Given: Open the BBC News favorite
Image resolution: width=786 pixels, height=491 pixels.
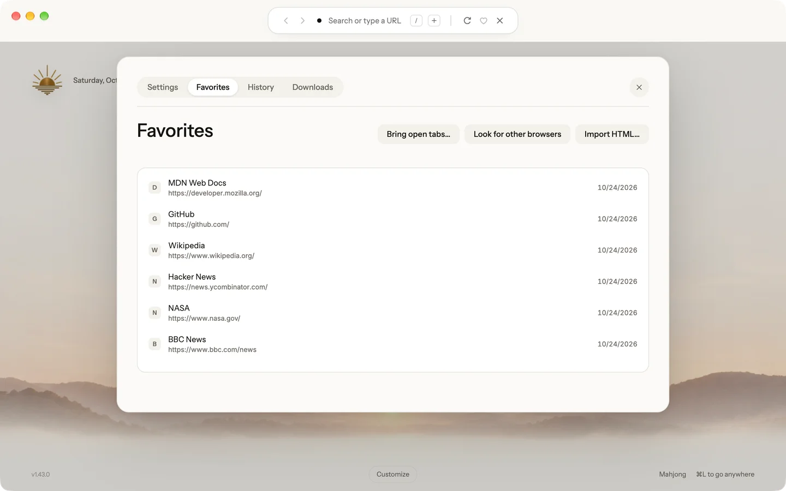Looking at the screenshot, I should click(x=393, y=344).
